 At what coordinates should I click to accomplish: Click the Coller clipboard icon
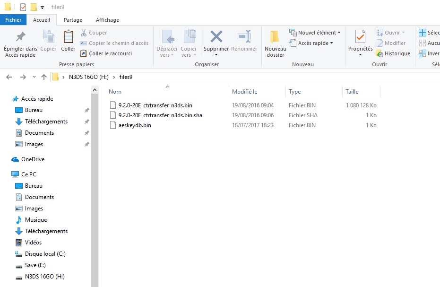[x=68, y=37]
